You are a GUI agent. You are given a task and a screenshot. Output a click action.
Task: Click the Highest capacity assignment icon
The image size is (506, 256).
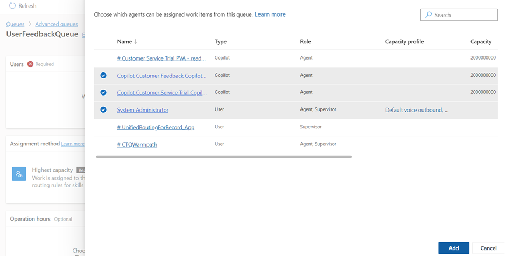(19, 174)
